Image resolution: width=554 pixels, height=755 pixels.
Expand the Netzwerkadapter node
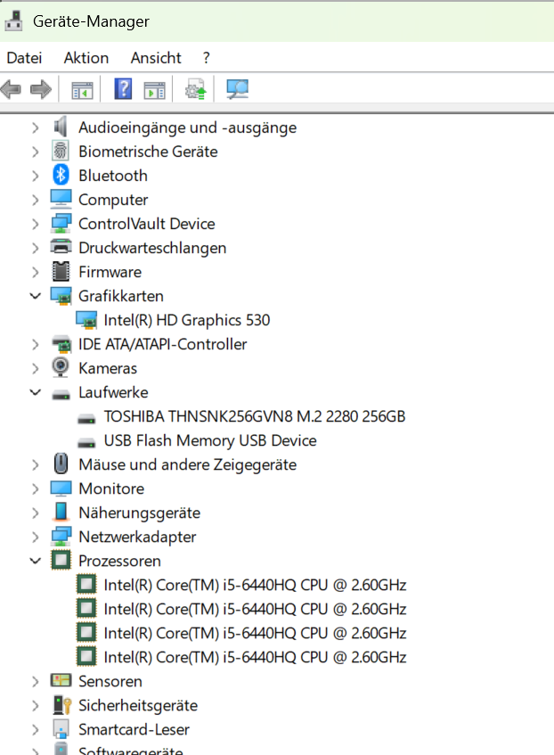click(x=35, y=537)
